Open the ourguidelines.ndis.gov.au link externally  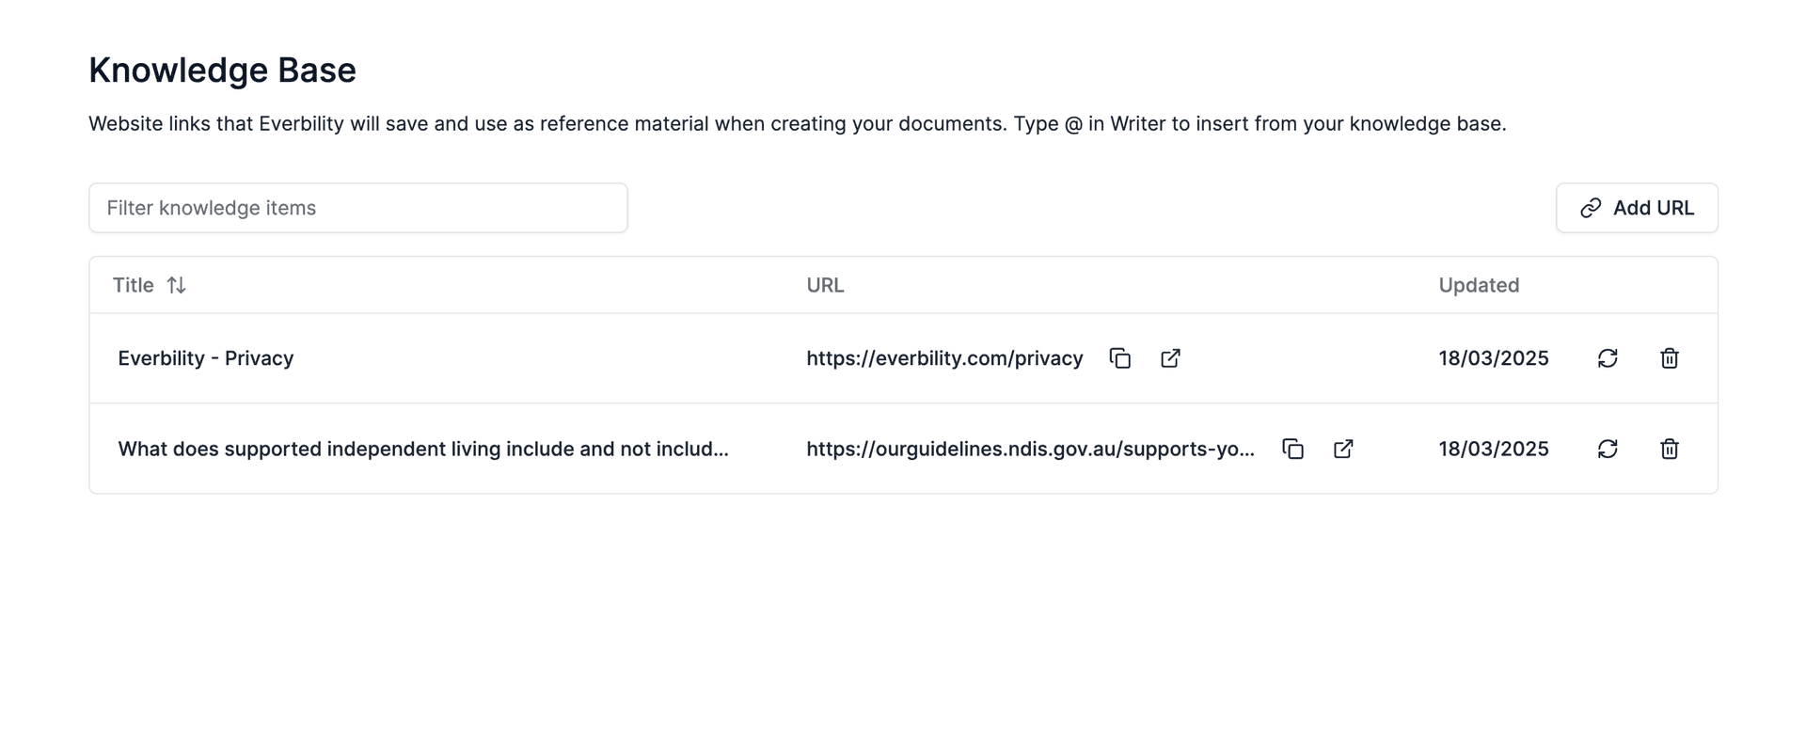[x=1343, y=449]
